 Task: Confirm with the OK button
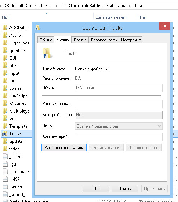click(96, 189)
